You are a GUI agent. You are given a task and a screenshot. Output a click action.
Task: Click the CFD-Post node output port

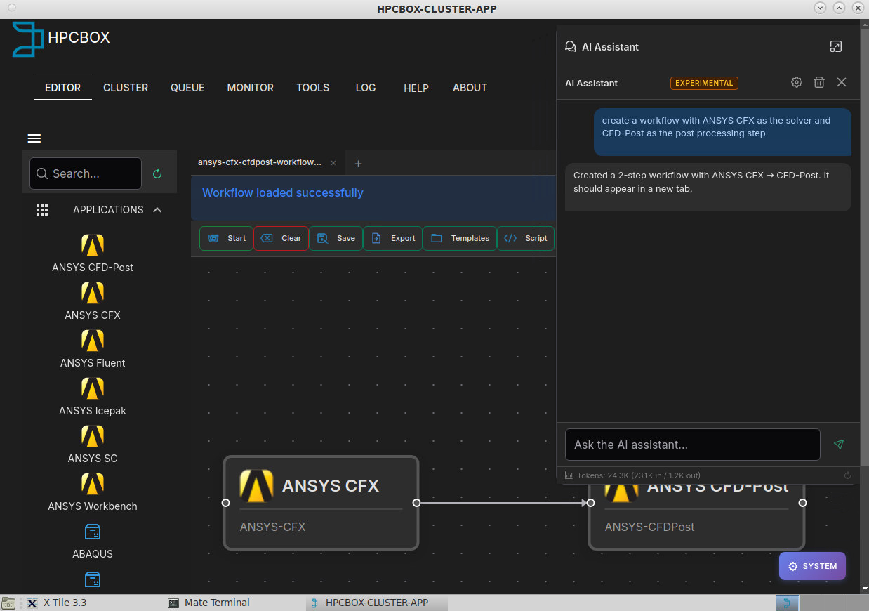pos(802,503)
